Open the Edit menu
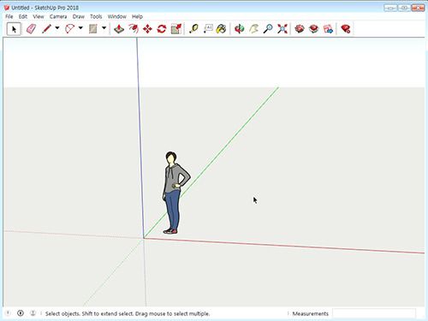428x321 pixels. pyautogui.click(x=23, y=16)
